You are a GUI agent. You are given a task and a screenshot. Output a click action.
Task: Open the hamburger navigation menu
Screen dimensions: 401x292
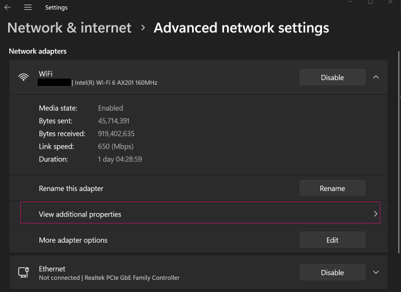click(x=28, y=8)
